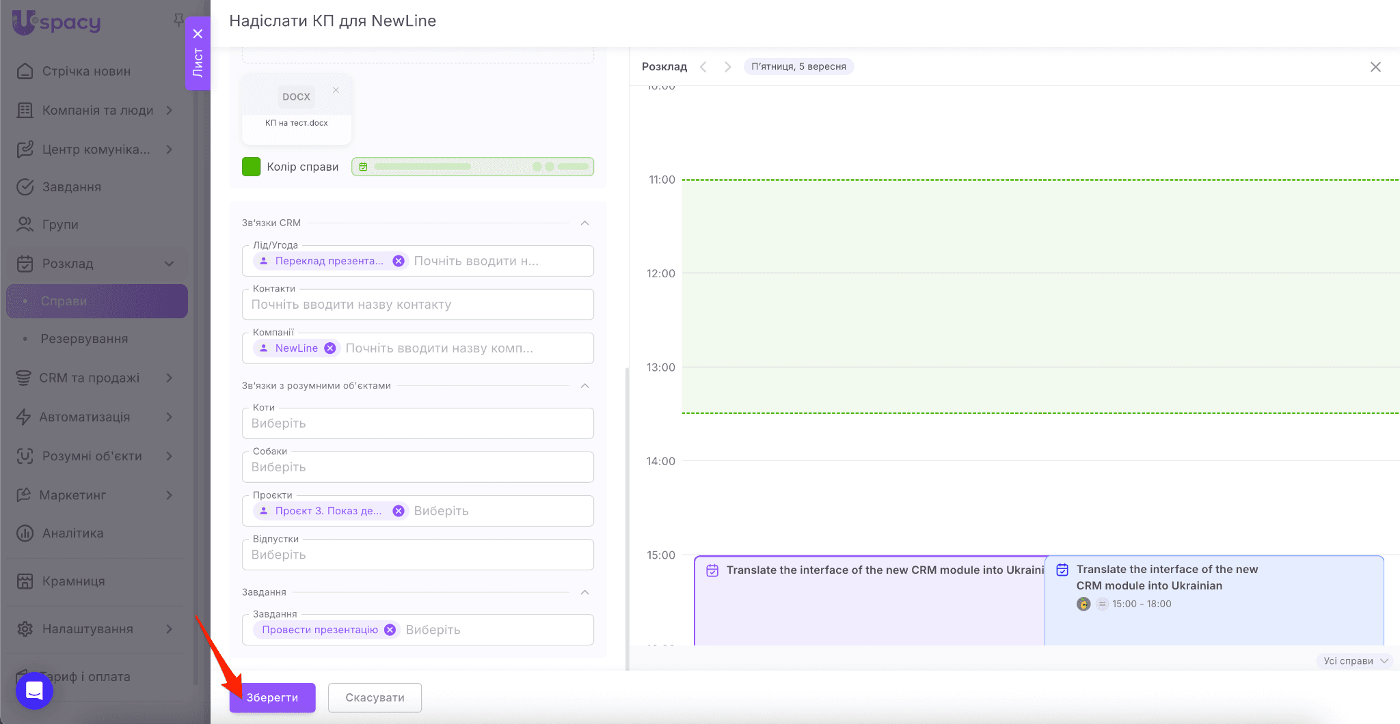Collapse the Зв'язки з розумними об'єктами section
Image resolution: width=1400 pixels, height=724 pixels.
click(x=584, y=386)
